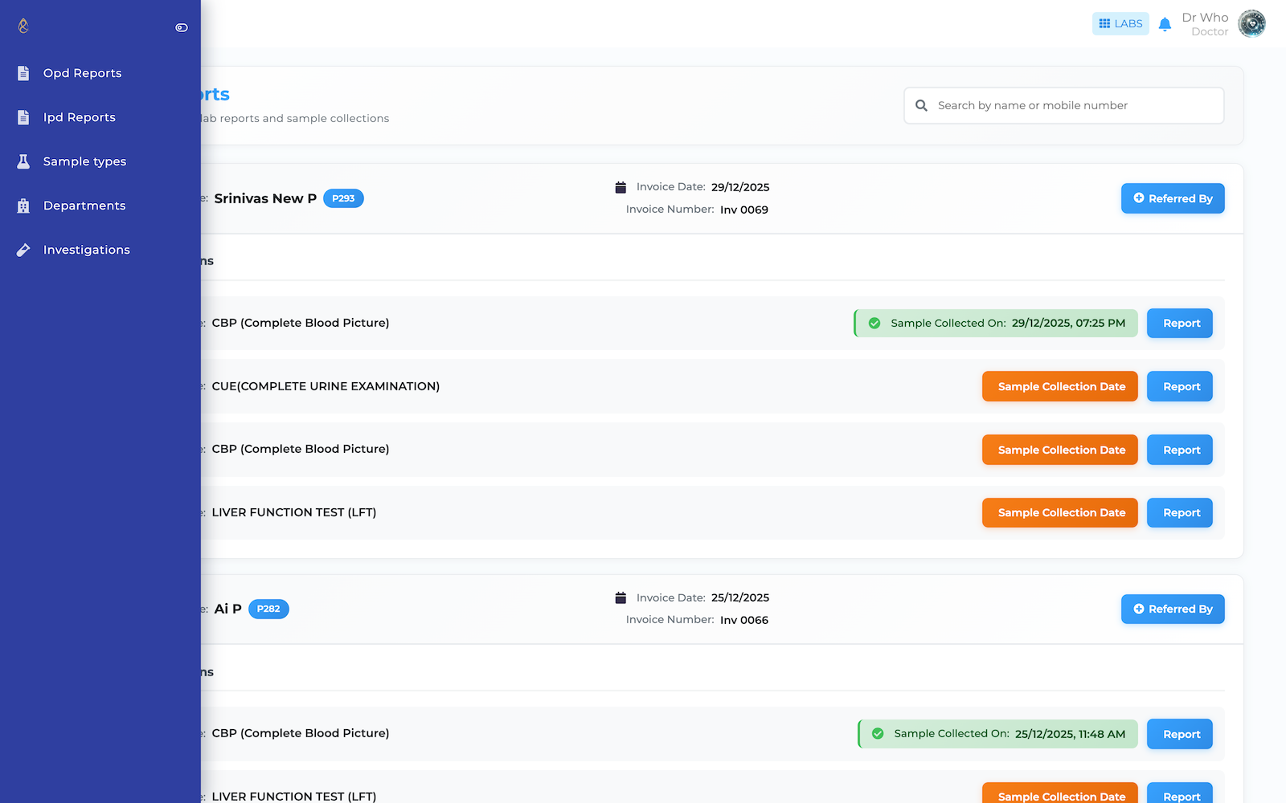1286x803 pixels.
Task: Click the Opd Reports document icon
Action: [23, 73]
